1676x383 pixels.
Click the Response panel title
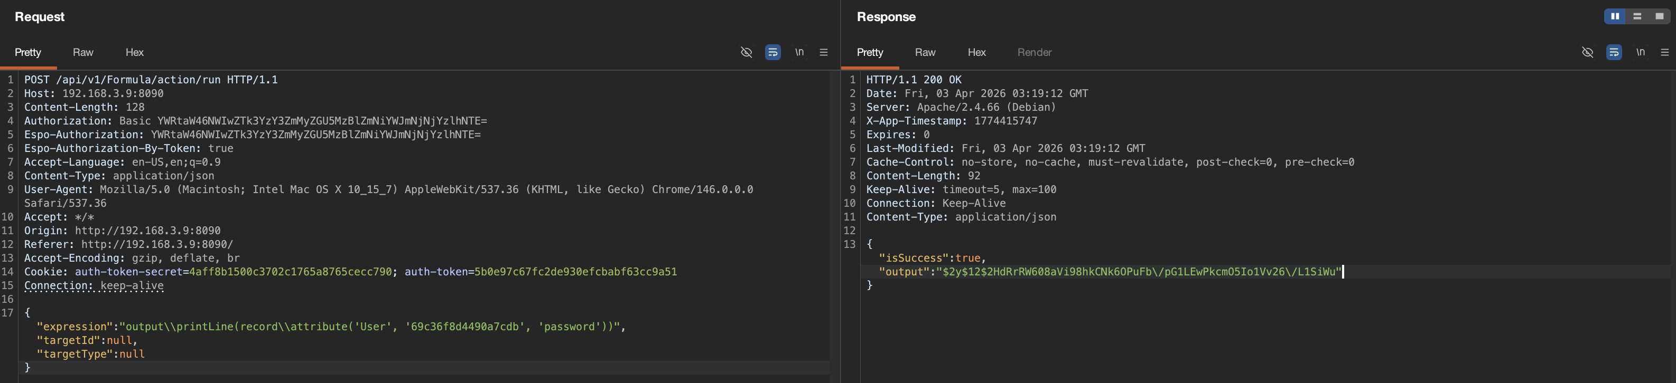886,17
